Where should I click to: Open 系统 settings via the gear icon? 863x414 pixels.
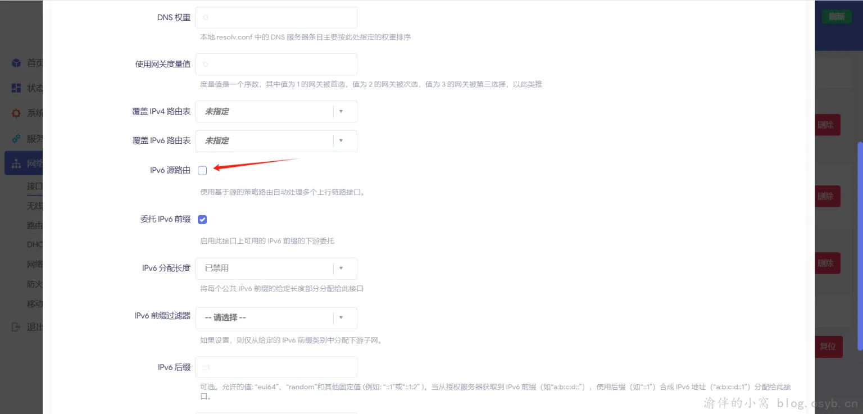pyautogui.click(x=16, y=113)
